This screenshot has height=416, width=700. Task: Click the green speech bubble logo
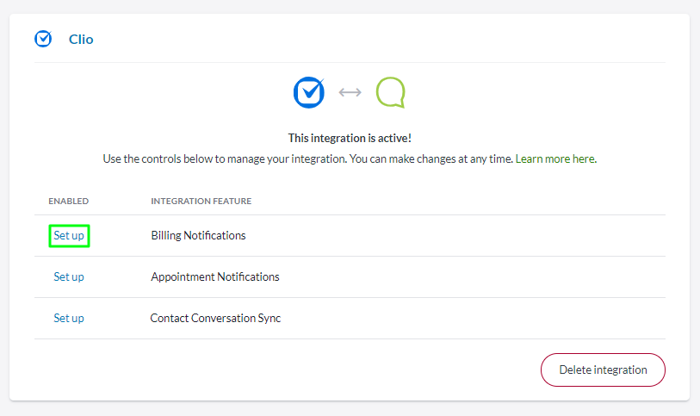pos(390,92)
